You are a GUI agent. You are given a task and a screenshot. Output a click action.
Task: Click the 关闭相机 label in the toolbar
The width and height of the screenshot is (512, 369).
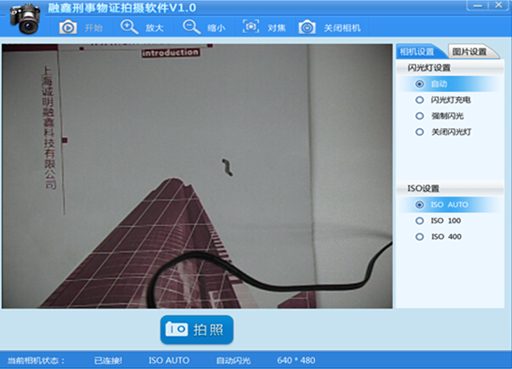[x=342, y=28]
